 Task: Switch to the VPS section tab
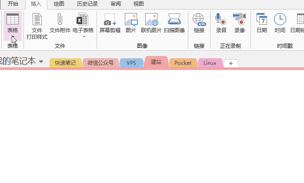tap(131, 63)
